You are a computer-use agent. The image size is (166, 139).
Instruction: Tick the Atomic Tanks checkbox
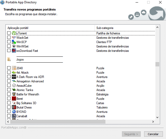click(9, 90)
